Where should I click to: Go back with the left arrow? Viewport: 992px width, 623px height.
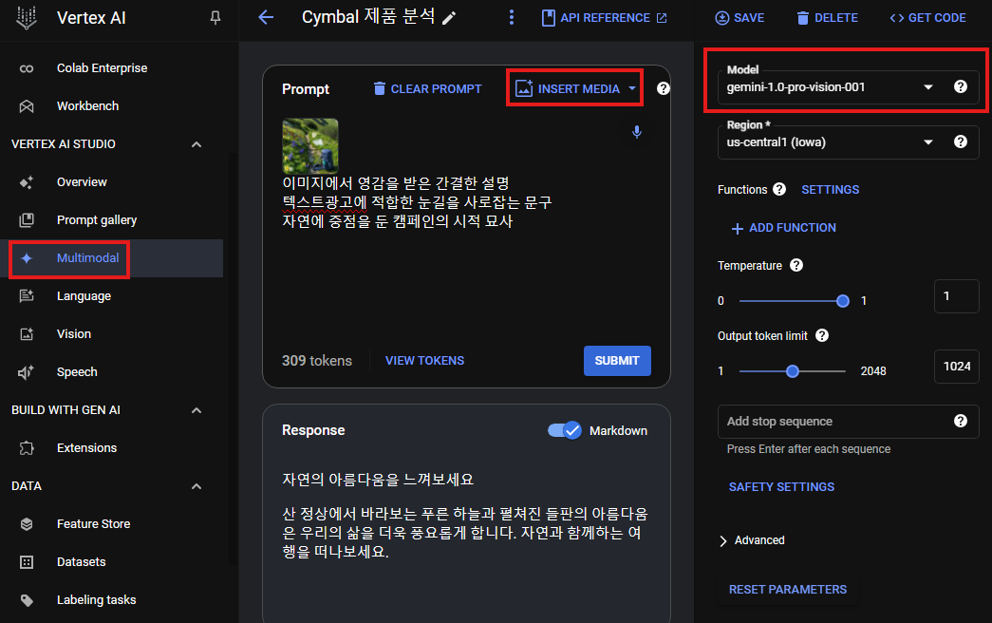[x=267, y=18]
